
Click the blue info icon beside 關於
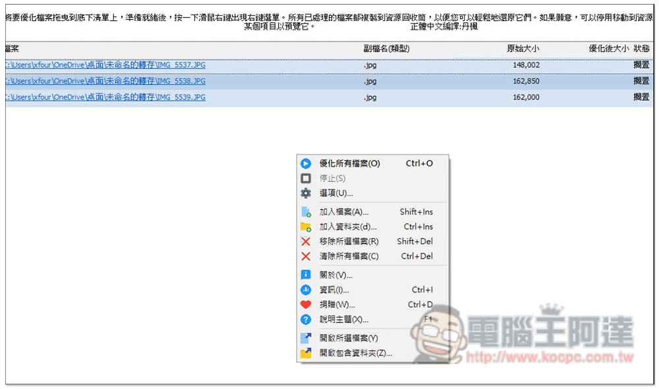click(x=306, y=275)
